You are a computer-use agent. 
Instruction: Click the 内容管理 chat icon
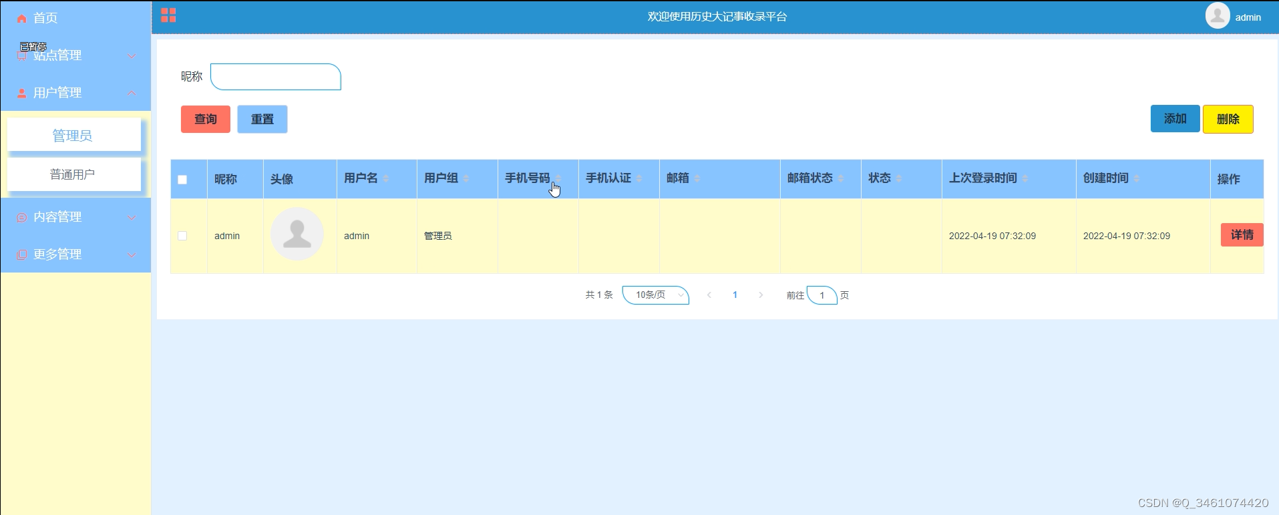[22, 217]
